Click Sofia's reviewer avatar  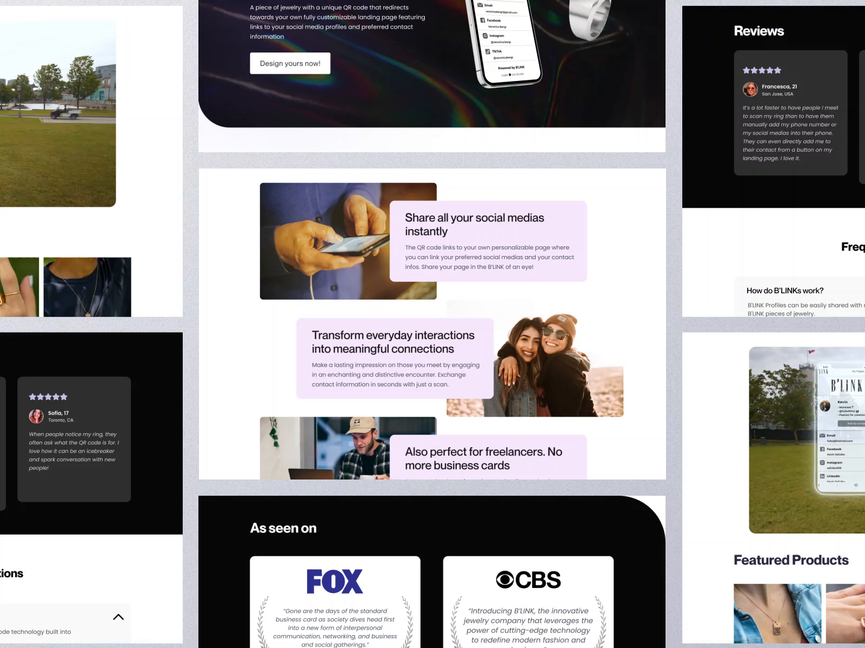(36, 416)
